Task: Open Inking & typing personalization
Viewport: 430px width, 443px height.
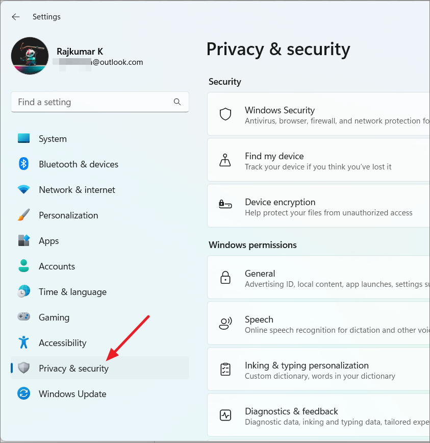Action: [x=318, y=370]
